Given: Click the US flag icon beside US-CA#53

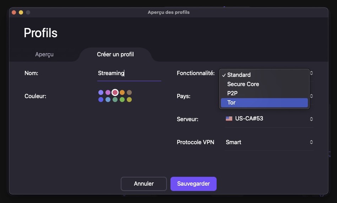Looking at the screenshot, I should 229,119.
